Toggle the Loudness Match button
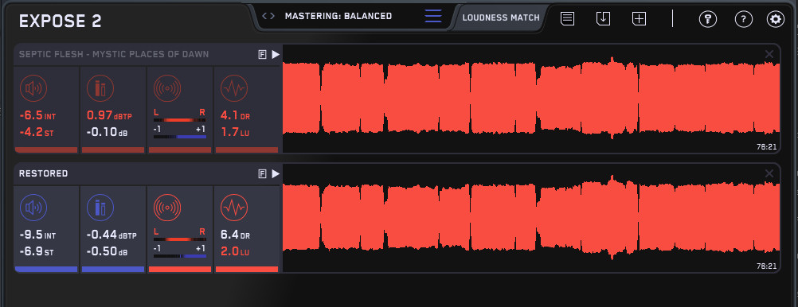This screenshot has width=798, height=307. [501, 17]
